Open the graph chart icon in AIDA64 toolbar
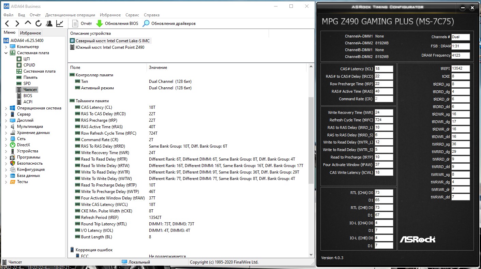 point(60,24)
